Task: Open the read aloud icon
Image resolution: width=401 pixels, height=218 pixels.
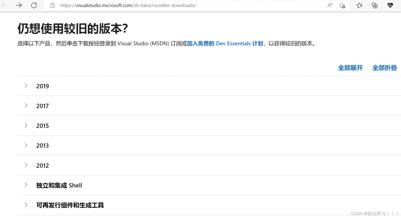Action: coord(330,5)
